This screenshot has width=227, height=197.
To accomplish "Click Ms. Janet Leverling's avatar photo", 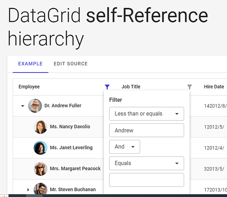I will (x=41, y=148).
